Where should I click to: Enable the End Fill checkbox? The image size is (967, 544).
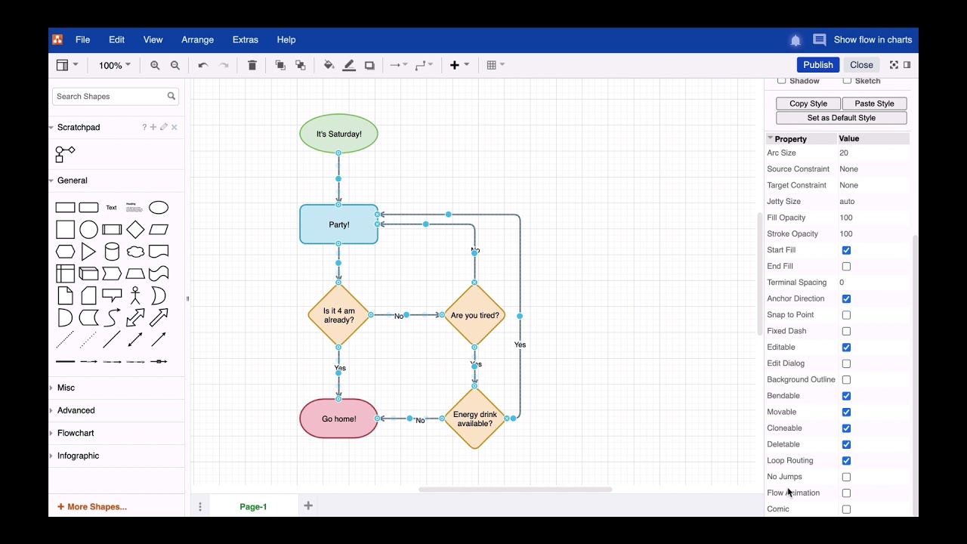pyautogui.click(x=846, y=267)
